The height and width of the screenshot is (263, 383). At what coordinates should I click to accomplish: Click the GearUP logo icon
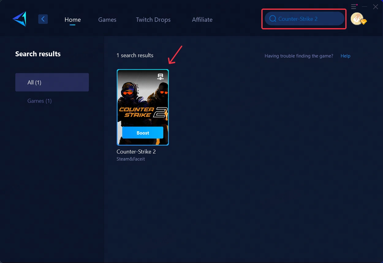click(19, 19)
